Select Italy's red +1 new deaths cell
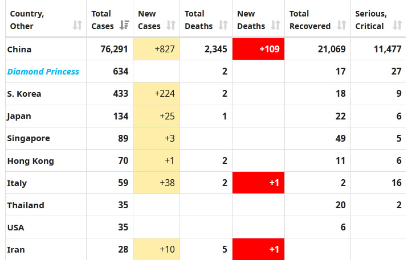Screen dimensions: 416x260 click(x=258, y=183)
